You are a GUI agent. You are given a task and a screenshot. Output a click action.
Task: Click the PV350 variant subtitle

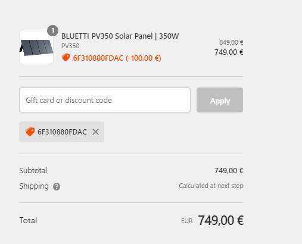coord(70,46)
